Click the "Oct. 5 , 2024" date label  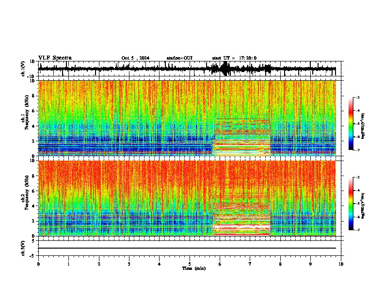[135, 58]
